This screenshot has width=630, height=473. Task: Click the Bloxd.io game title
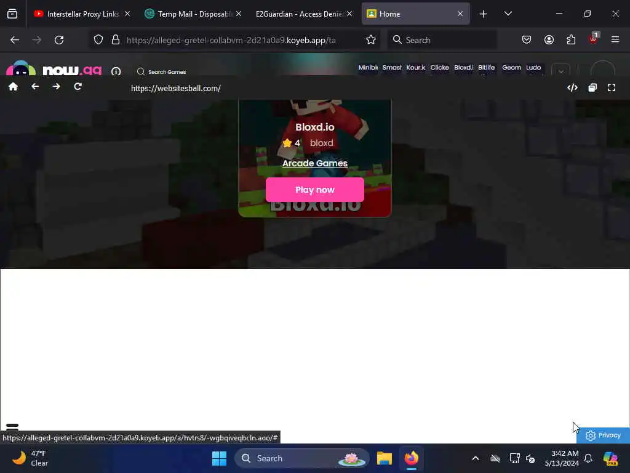(314, 127)
